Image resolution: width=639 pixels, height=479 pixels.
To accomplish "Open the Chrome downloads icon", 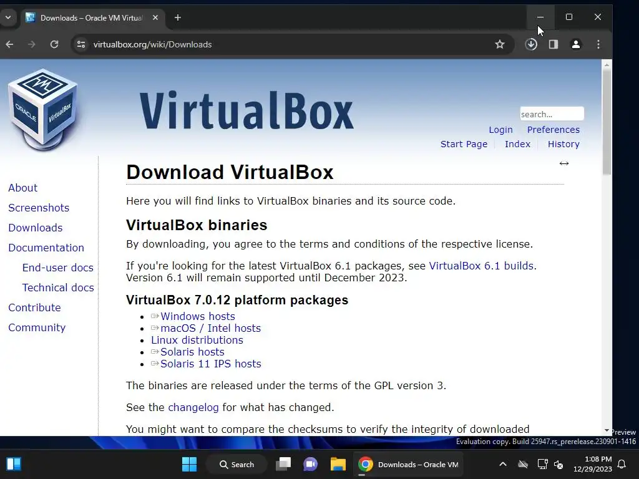I will click(531, 44).
